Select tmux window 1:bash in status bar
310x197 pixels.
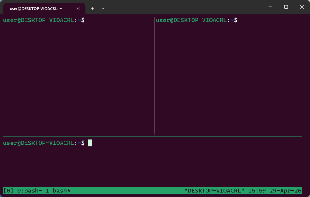point(58,191)
